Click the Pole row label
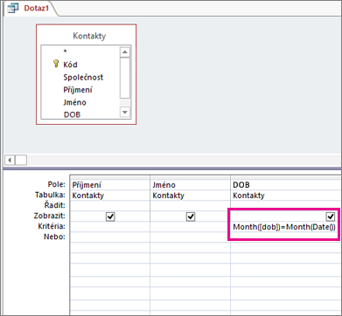The width and height of the screenshot is (342, 316). click(56, 184)
